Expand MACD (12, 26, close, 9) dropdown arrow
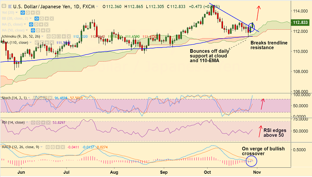The height and width of the screenshot is (177, 312). point(41,147)
